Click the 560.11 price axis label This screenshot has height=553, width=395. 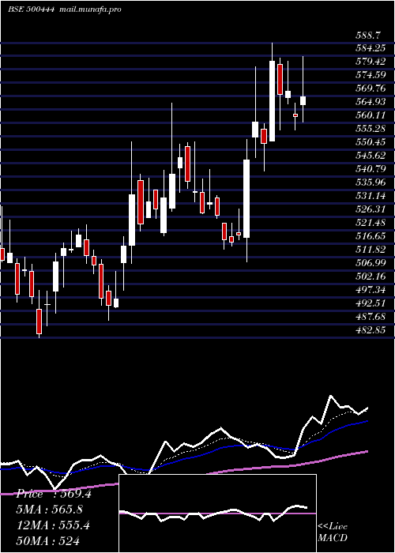tap(371, 115)
